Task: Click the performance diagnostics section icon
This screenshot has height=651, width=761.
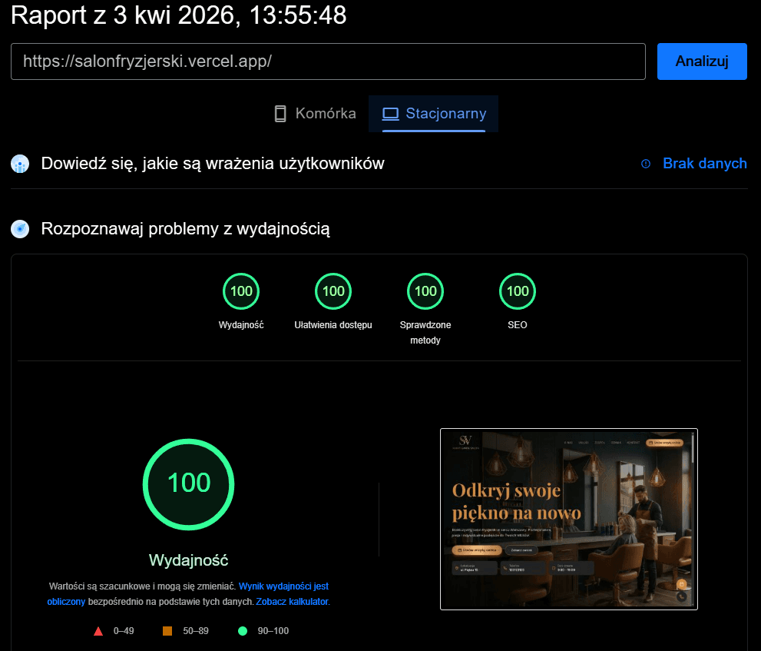Action: click(x=20, y=229)
